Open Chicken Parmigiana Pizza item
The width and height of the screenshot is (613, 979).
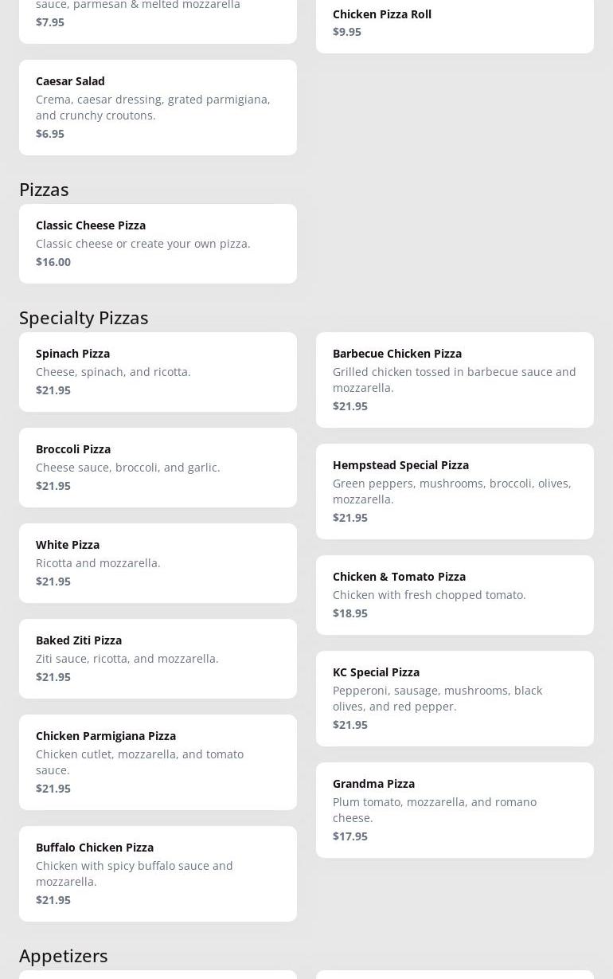click(158, 762)
